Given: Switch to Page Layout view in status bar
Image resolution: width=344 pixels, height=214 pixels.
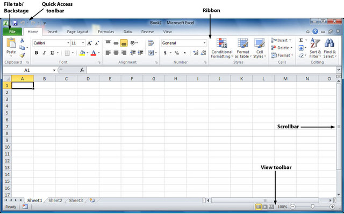Looking at the screenshot, I should tap(265, 206).
